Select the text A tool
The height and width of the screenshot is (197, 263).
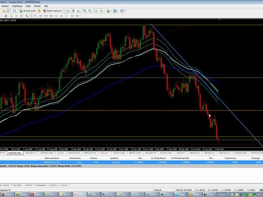pyautogui.click(x=16, y=16)
